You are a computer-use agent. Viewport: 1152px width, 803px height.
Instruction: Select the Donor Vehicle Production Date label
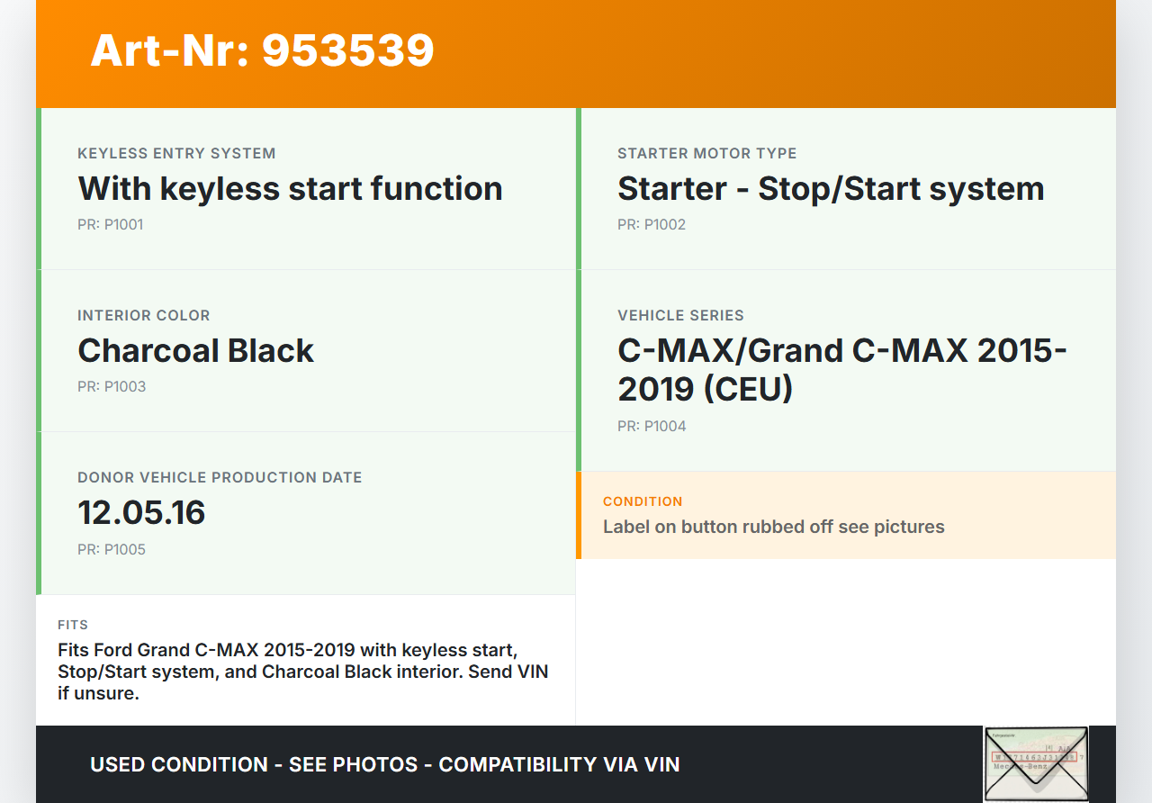click(220, 477)
